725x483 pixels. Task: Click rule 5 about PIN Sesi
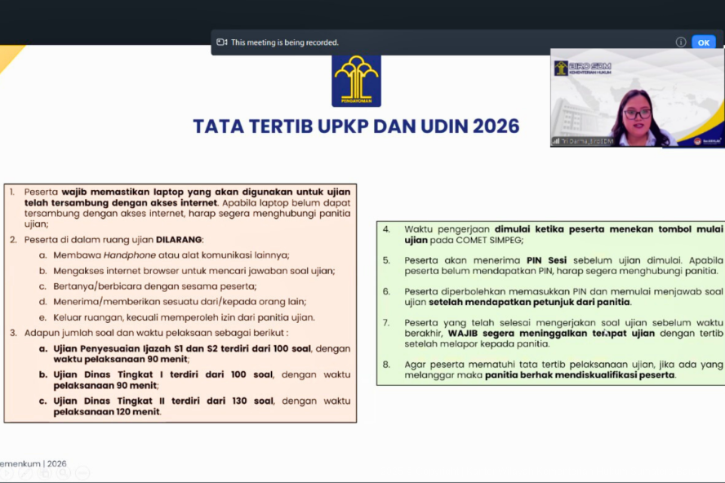553,265
